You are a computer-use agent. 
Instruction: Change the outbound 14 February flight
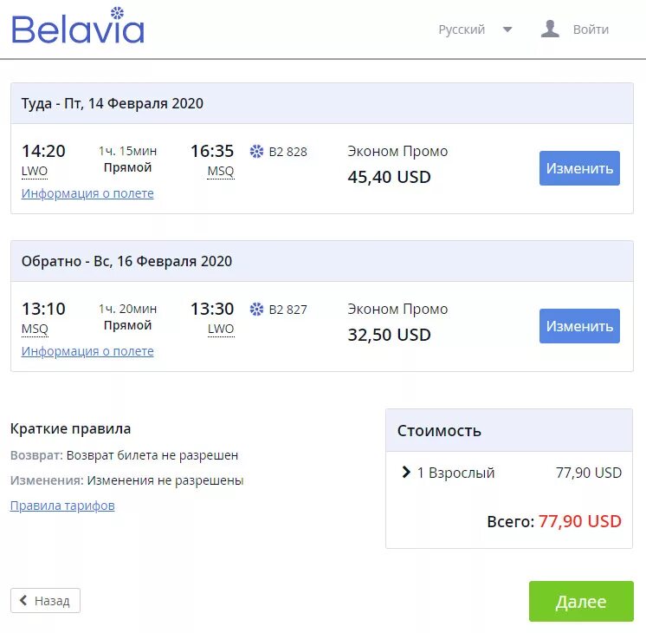point(579,168)
